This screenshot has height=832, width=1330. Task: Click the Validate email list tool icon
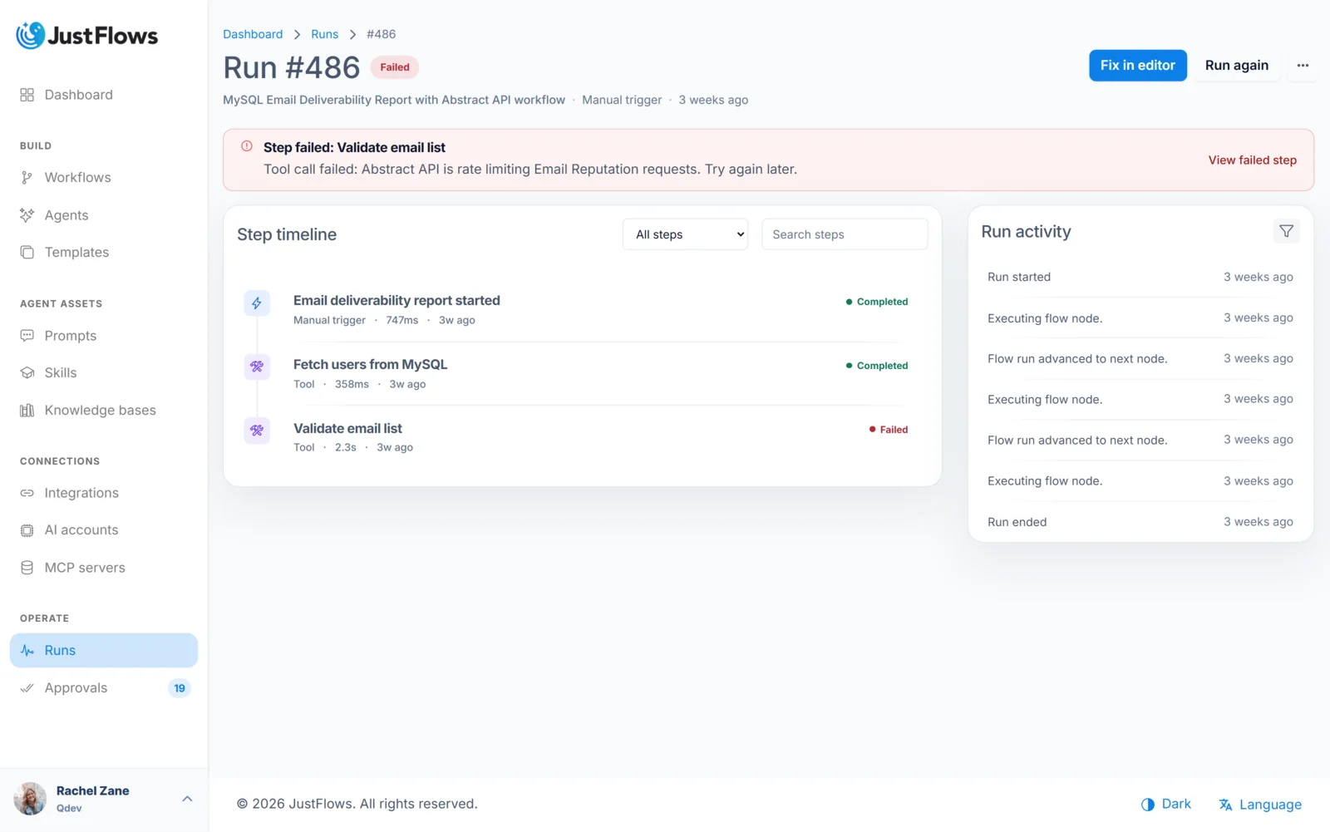click(x=257, y=431)
